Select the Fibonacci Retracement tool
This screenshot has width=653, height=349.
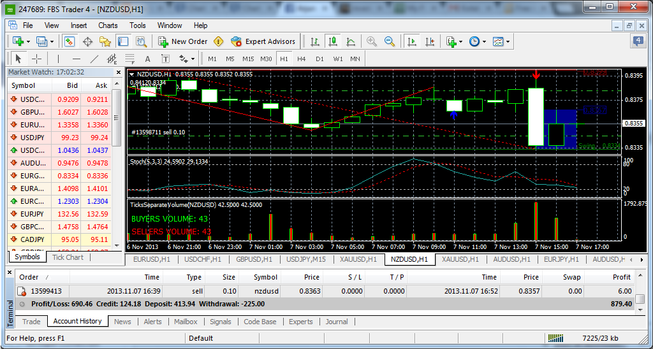[130, 59]
